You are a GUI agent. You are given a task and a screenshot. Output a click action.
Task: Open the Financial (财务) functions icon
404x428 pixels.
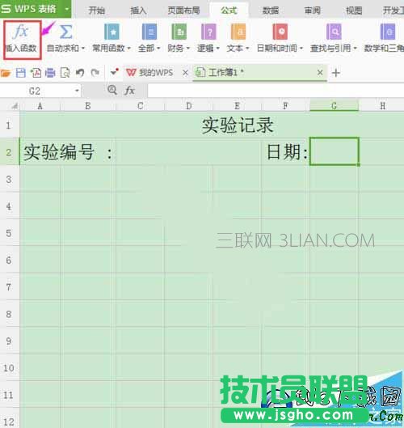pos(179,32)
